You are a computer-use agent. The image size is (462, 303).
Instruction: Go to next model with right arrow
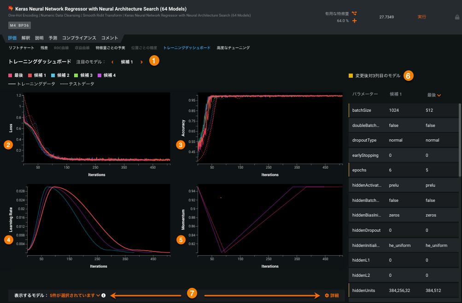[141, 62]
